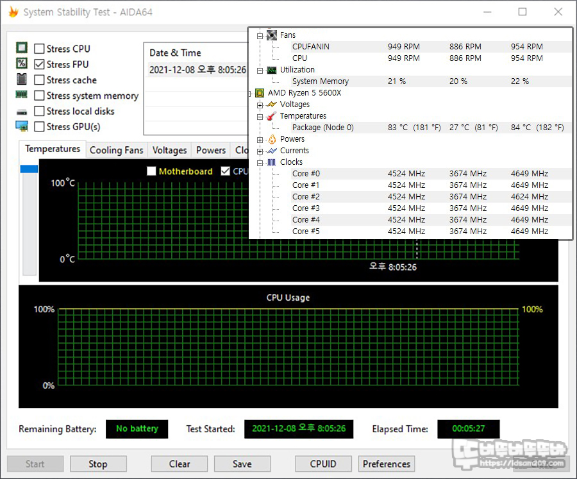This screenshot has width=577, height=479.
Task: Switch to the Cooling Fans tab
Action: [x=117, y=150]
